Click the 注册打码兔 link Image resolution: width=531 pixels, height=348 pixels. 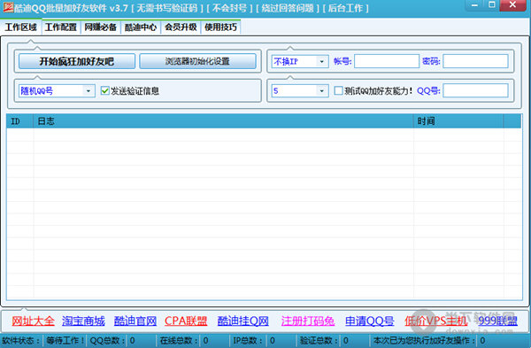308,321
